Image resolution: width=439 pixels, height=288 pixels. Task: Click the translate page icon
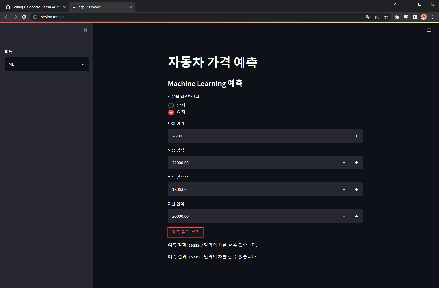pyautogui.click(x=368, y=17)
